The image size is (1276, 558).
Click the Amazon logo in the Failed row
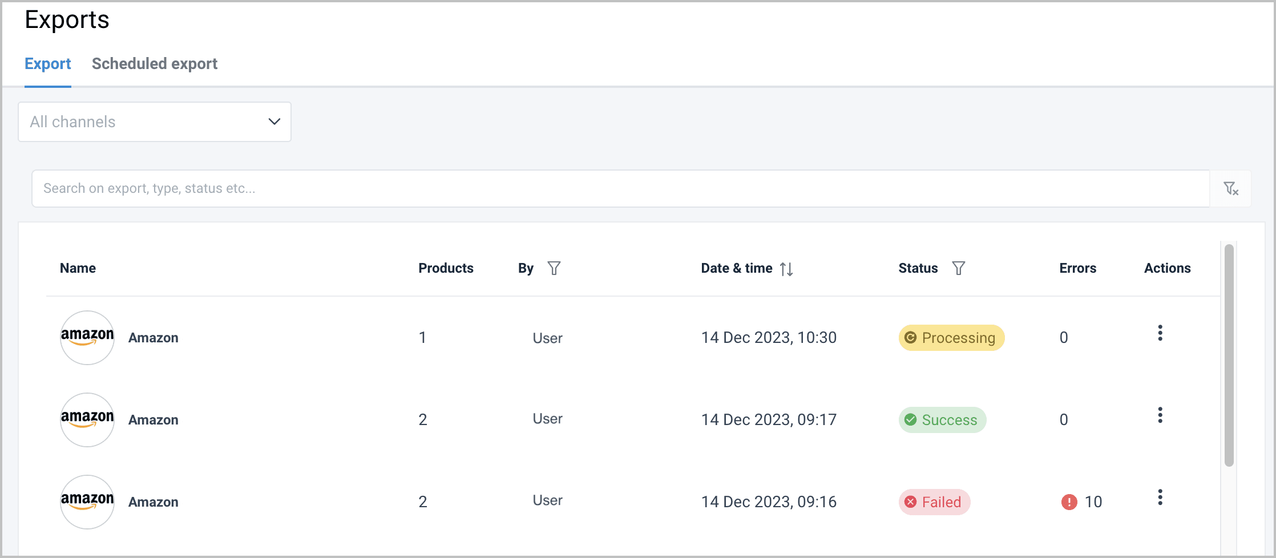tap(87, 502)
